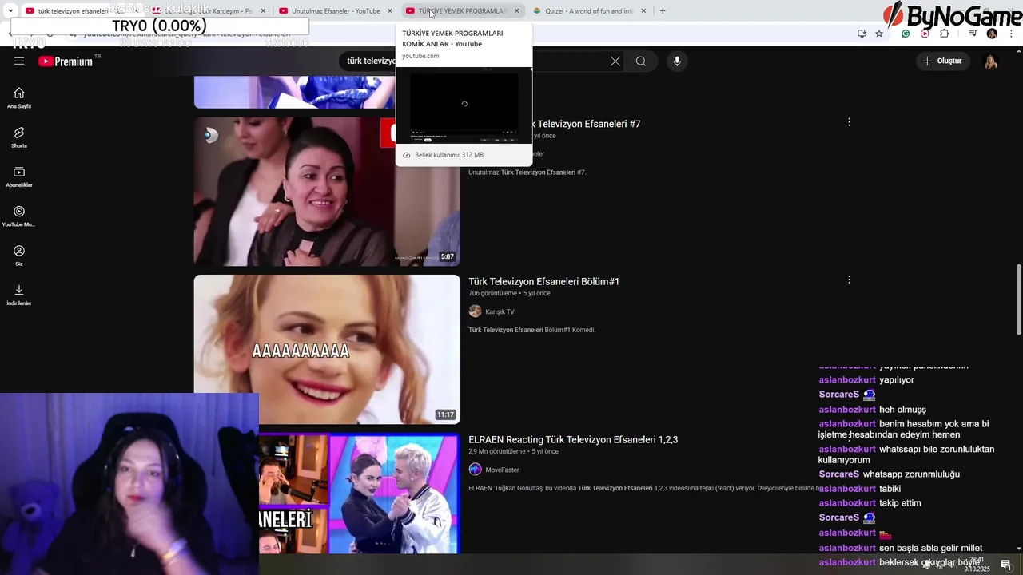
Task: Open Ana Sayfa in the sidebar
Action: (19, 97)
